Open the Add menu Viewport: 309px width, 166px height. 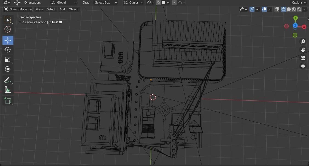62,9
